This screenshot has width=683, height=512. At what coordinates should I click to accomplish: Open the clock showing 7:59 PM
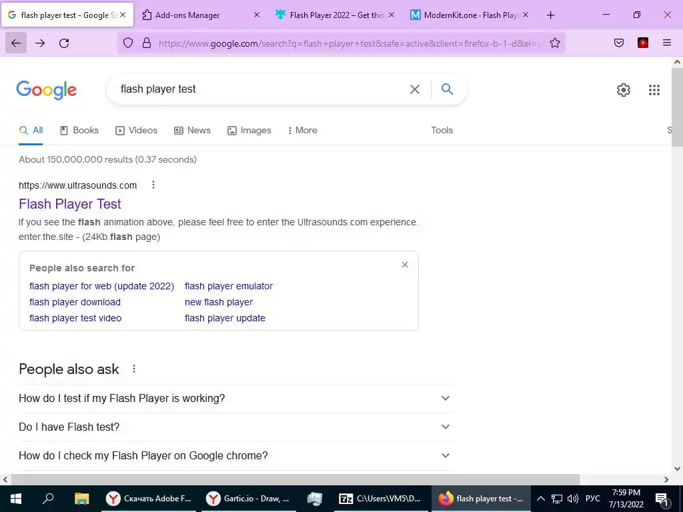(626, 499)
